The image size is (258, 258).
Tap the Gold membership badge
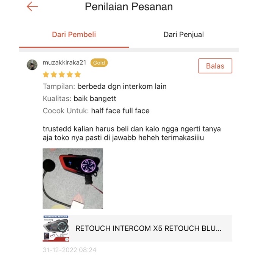(99, 63)
